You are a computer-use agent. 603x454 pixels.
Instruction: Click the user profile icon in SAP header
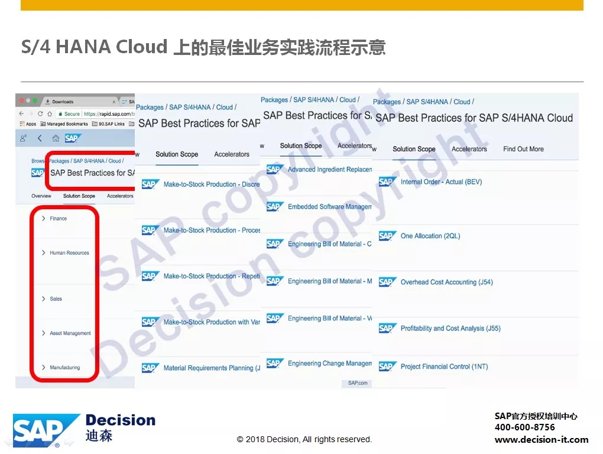pyautogui.click(x=24, y=138)
